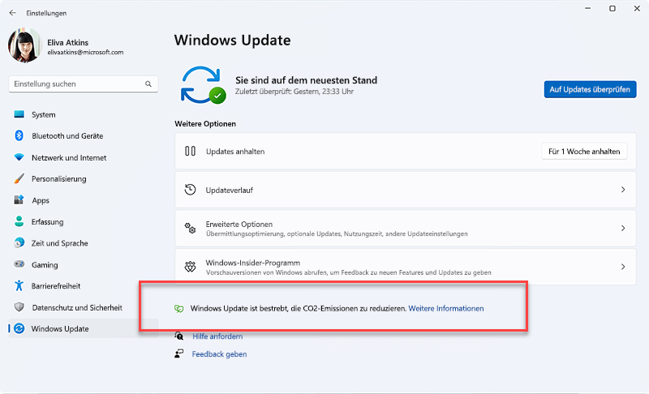This screenshot has width=649, height=394.
Task: Click the Hilfe anfordern help icon
Action: tap(178, 336)
